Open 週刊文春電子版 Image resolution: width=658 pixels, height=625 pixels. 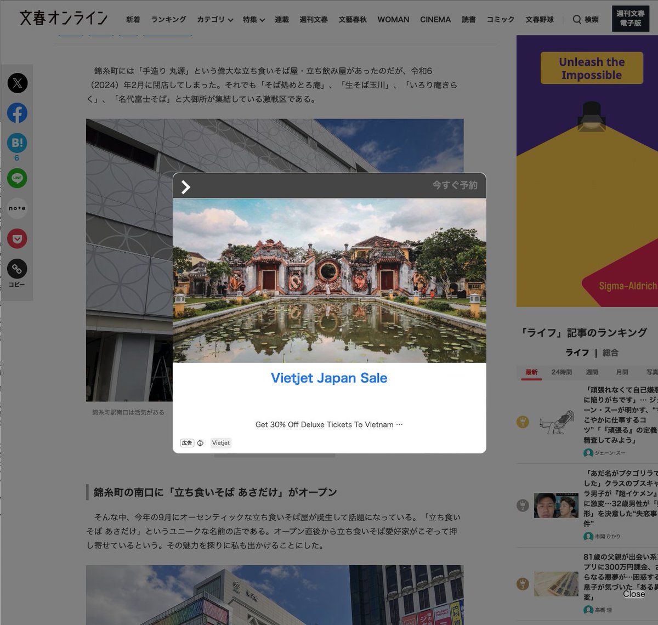click(x=632, y=18)
